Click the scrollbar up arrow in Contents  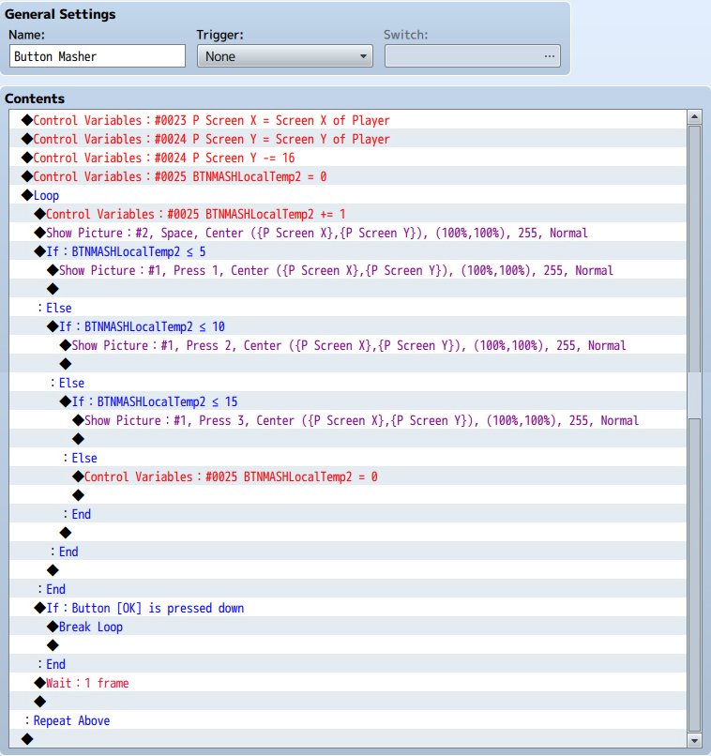point(694,116)
